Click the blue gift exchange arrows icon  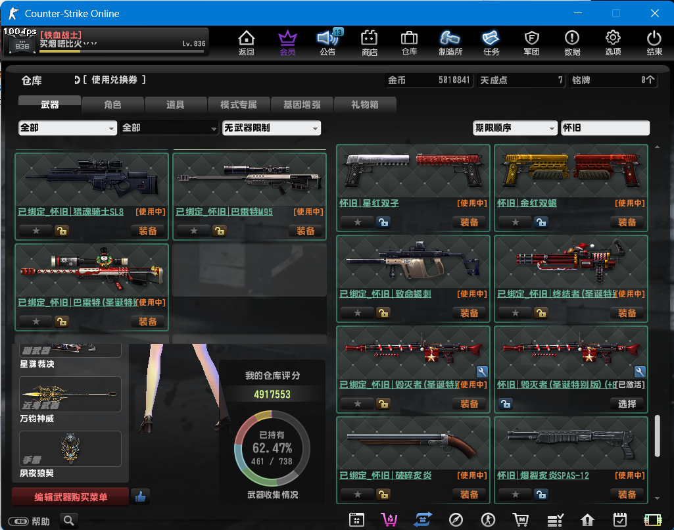tap(423, 520)
